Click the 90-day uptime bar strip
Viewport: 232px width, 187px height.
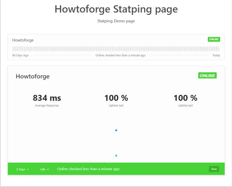116,49
